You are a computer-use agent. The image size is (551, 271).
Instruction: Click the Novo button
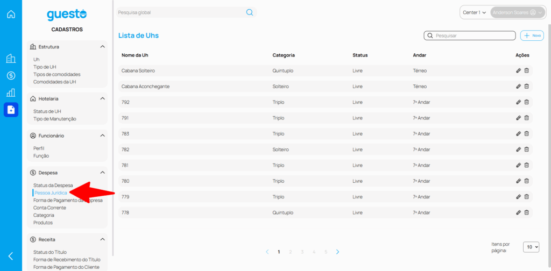pyautogui.click(x=532, y=35)
